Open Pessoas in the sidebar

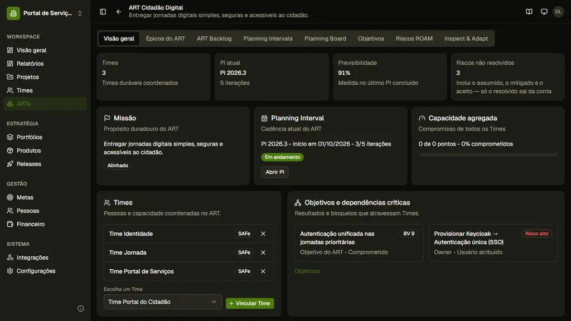point(45,211)
